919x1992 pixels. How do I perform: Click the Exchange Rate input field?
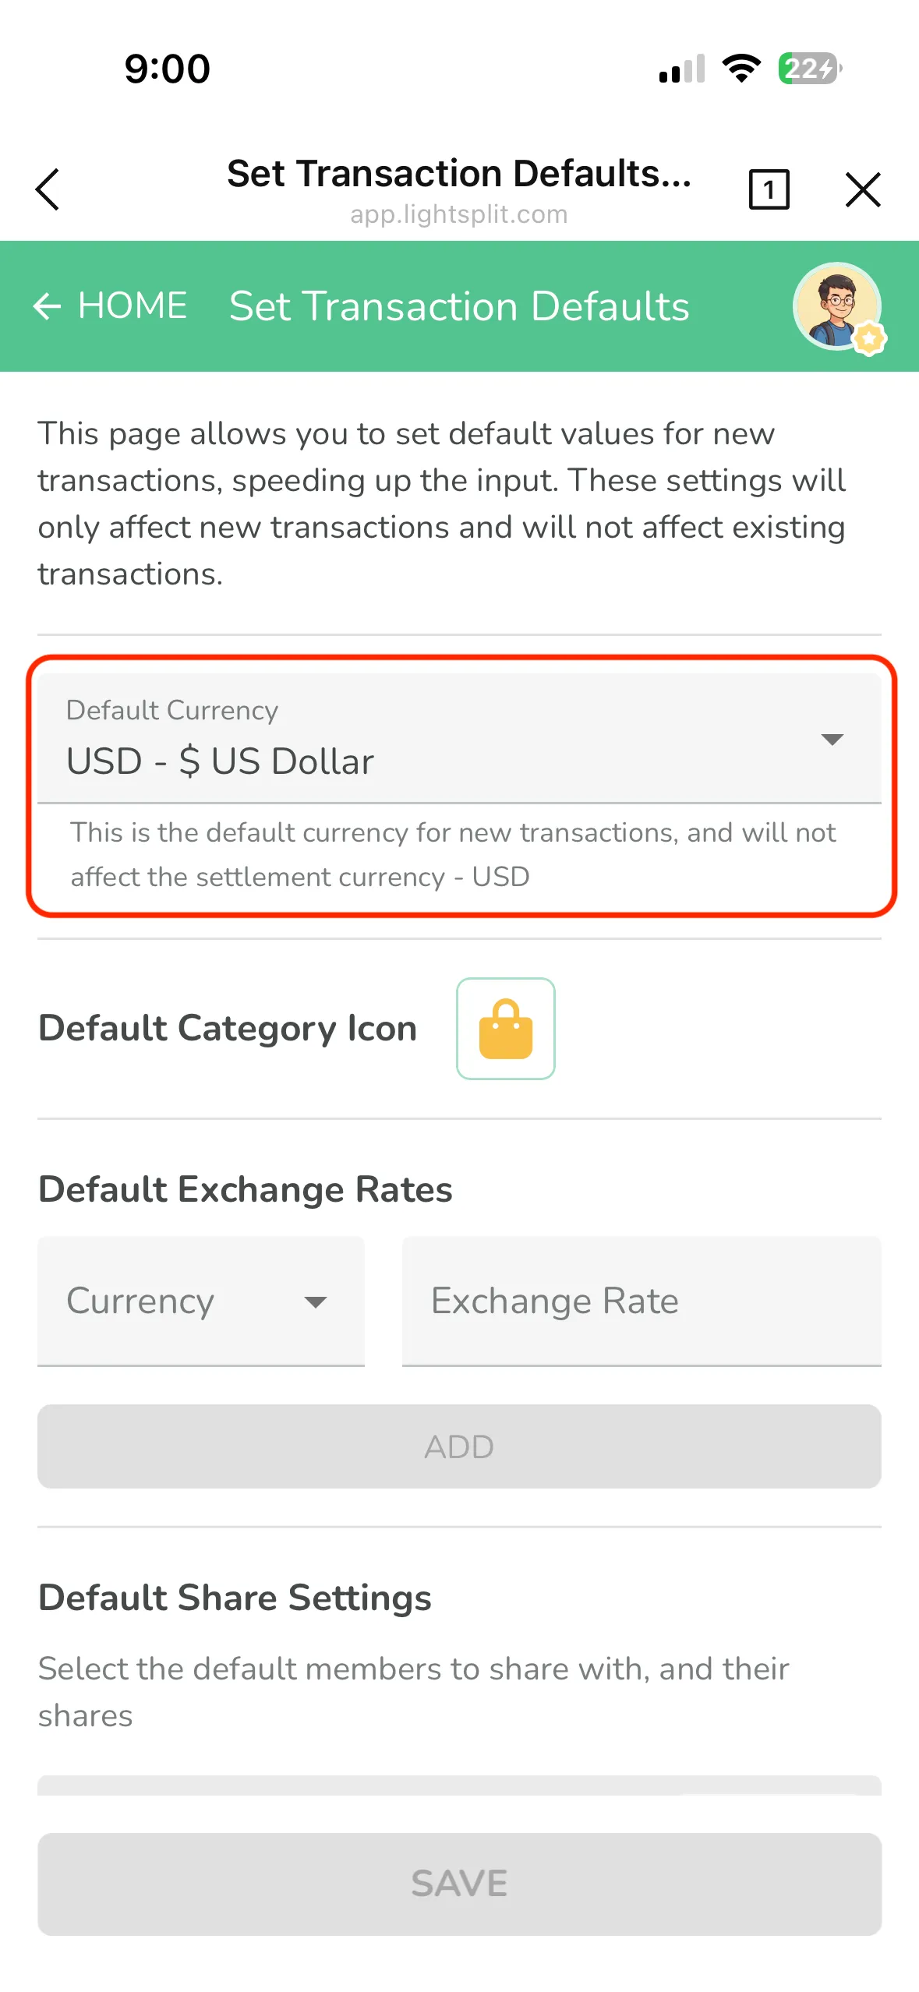641,1300
